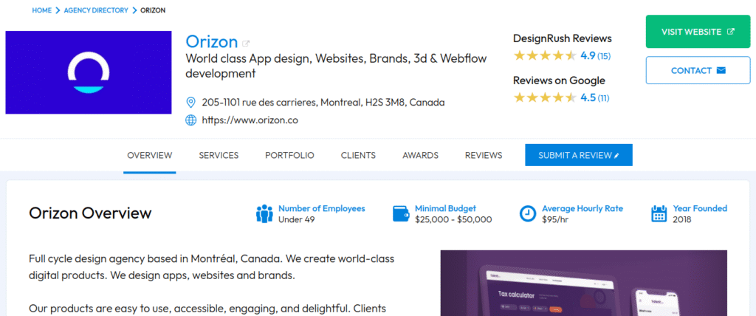Viewport: 756px width, 316px height.
Task: Select the Clients tab
Action: (x=358, y=155)
